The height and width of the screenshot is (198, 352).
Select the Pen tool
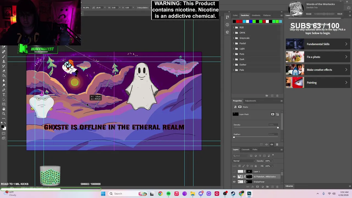click(4, 90)
